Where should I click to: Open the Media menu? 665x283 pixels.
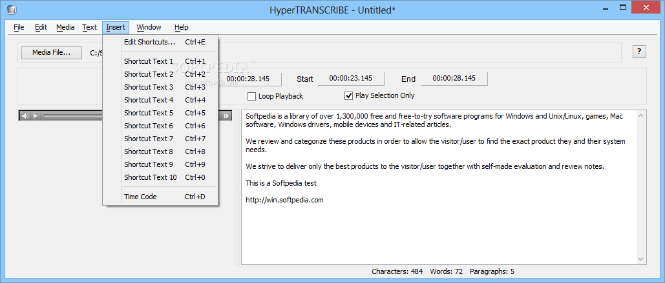(x=65, y=27)
